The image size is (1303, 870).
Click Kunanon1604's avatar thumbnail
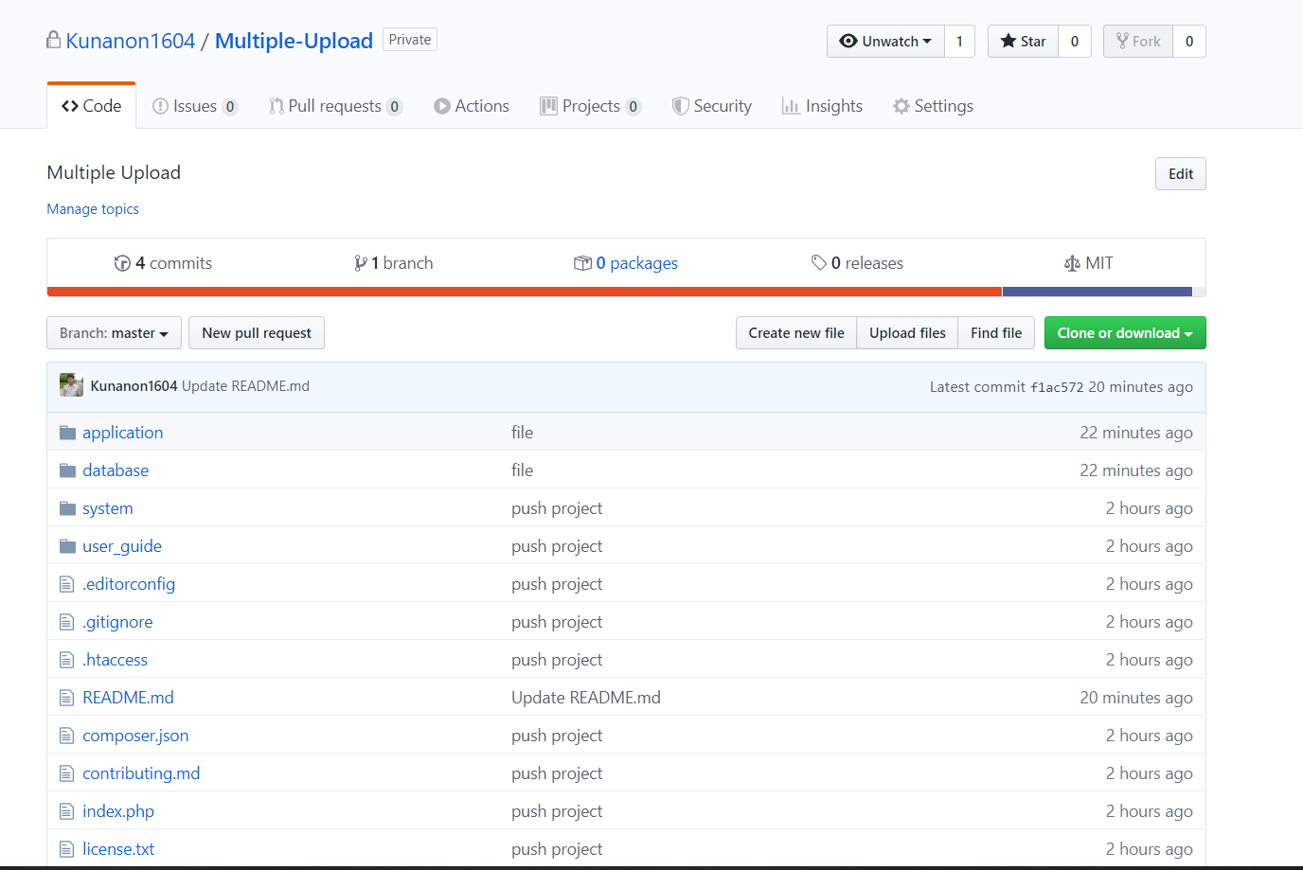tap(71, 385)
